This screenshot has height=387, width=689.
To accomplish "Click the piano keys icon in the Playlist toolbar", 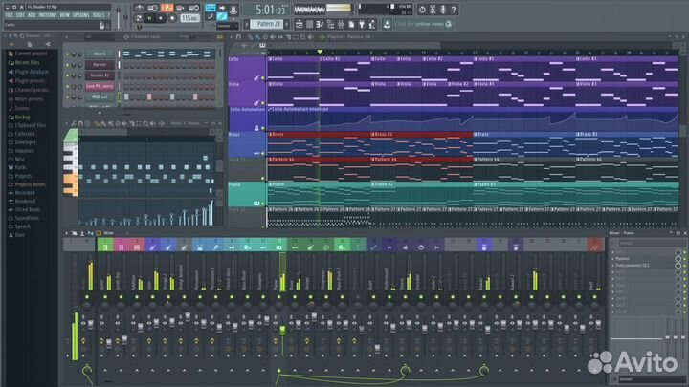I will pos(260,45).
